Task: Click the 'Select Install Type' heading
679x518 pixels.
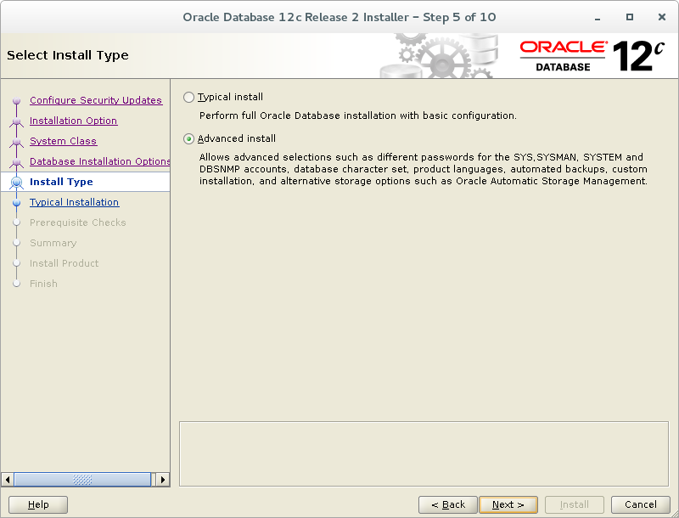Action: point(68,55)
